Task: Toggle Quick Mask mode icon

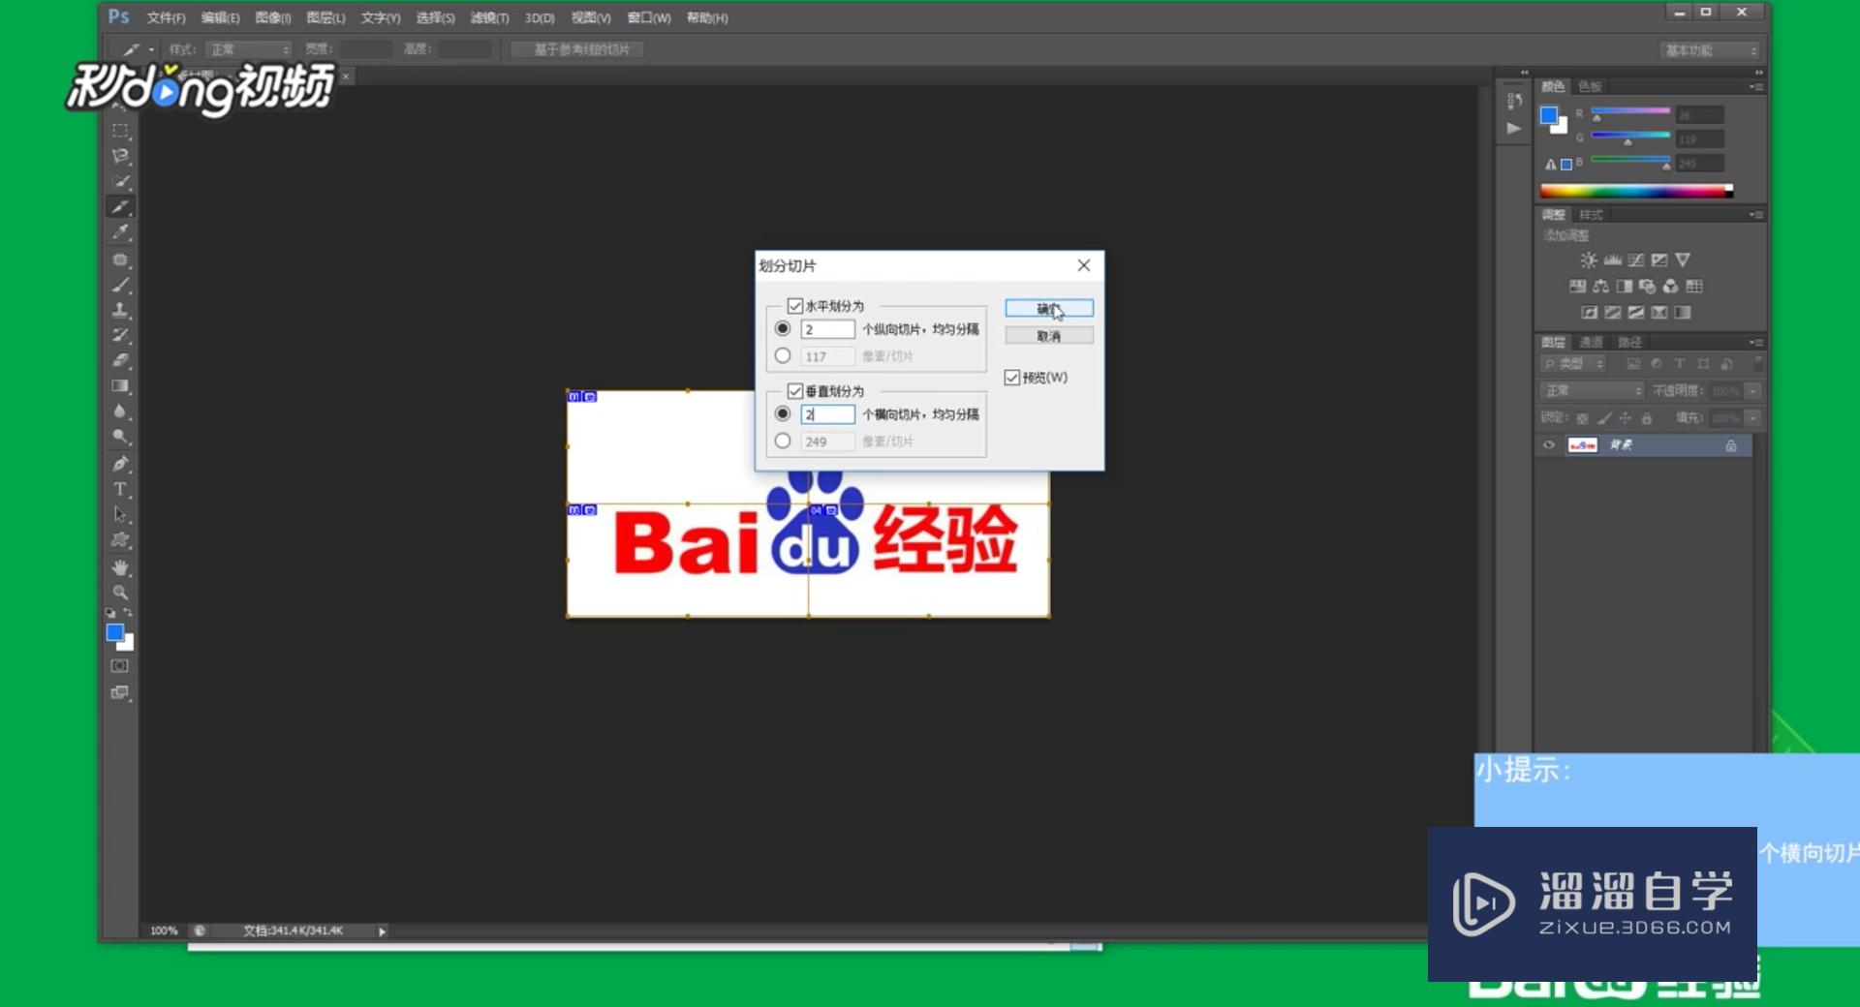Action: (119, 666)
